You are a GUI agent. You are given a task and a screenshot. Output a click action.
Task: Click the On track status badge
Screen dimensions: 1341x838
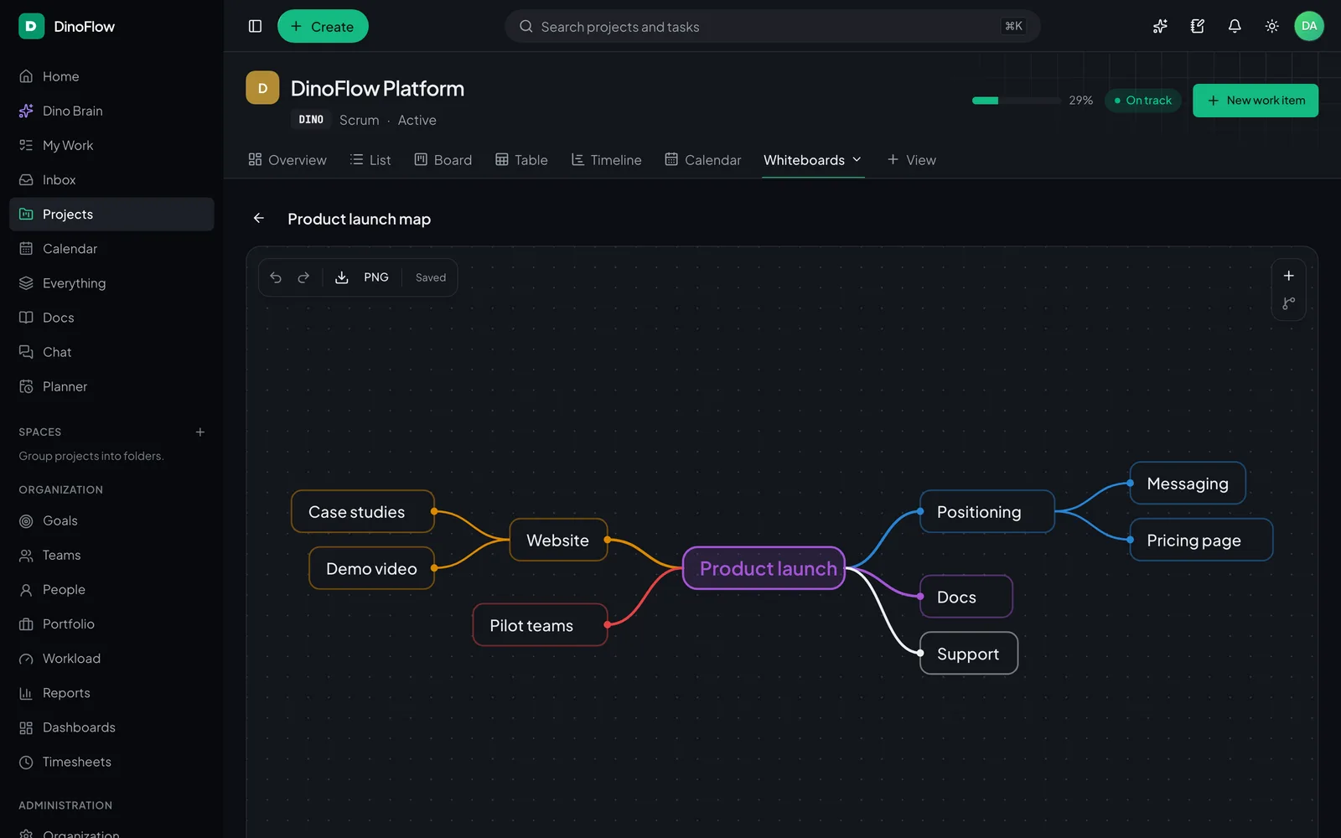1143,101
